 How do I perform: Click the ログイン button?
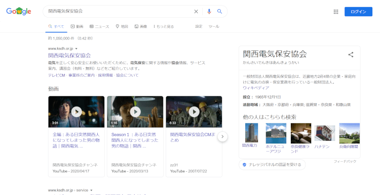tap(358, 12)
